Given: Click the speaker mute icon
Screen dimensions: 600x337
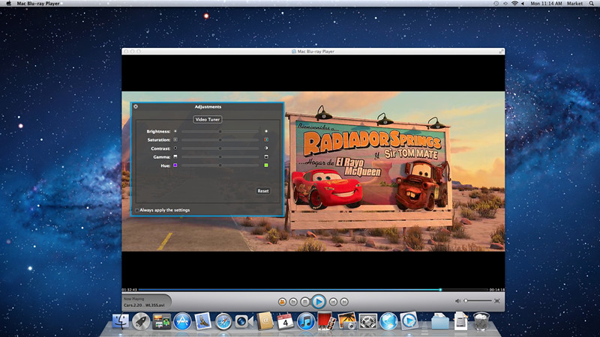Looking at the screenshot, I should [x=457, y=301].
